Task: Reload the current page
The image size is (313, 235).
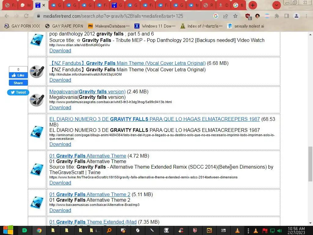Action: tap(26, 16)
